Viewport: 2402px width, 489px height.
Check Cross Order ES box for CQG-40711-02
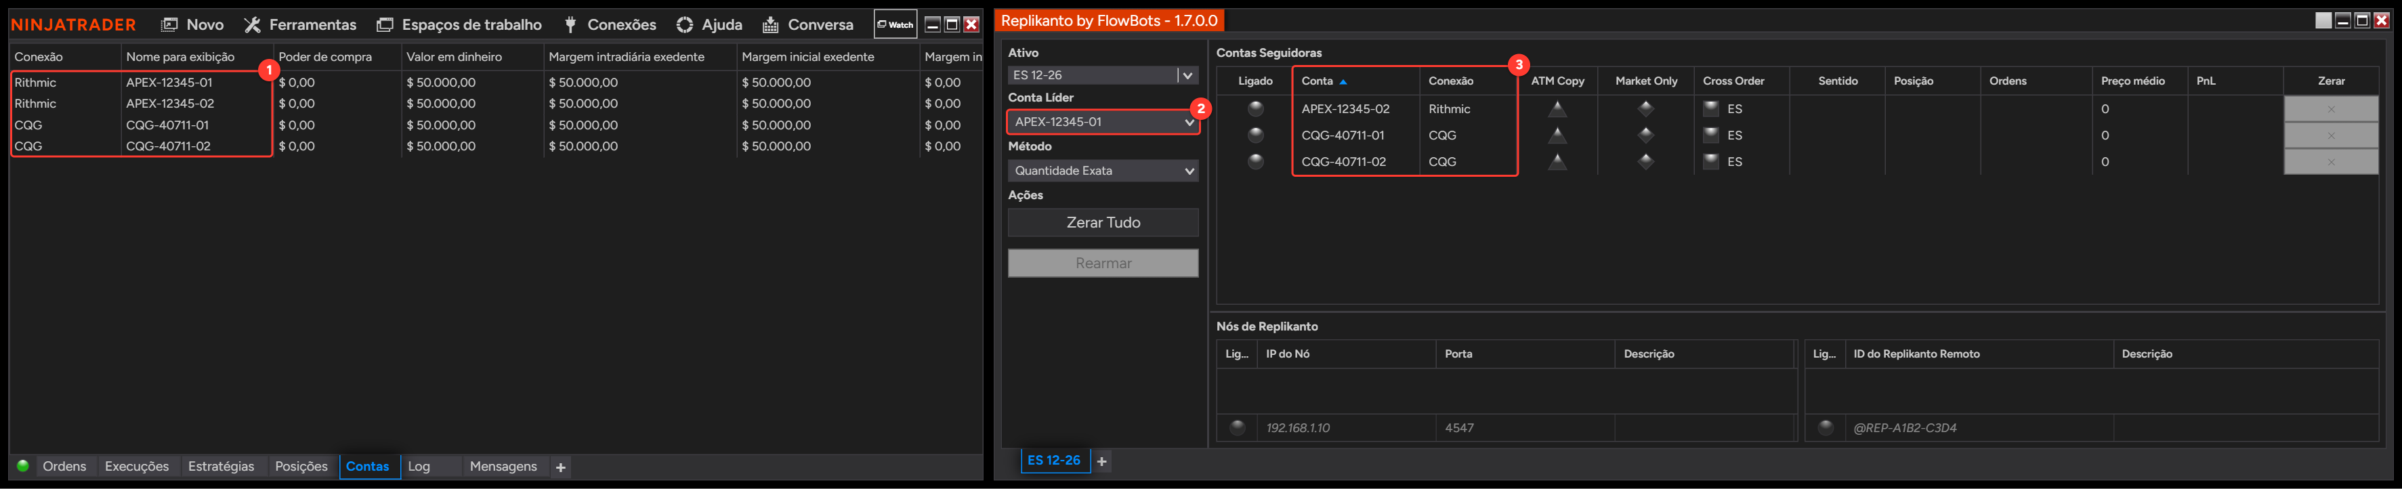(x=1711, y=161)
